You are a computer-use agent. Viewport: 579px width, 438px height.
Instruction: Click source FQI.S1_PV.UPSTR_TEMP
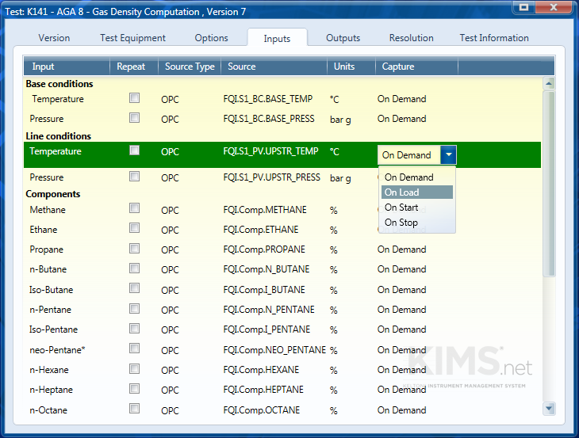click(270, 151)
